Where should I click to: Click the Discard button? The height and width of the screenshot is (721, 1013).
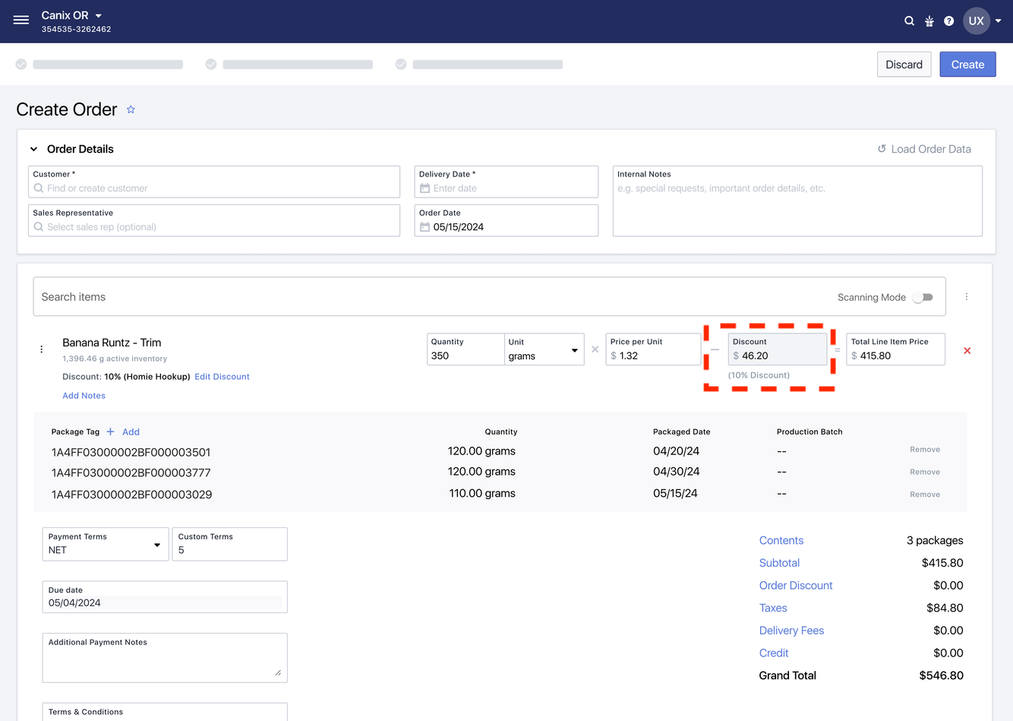click(904, 65)
